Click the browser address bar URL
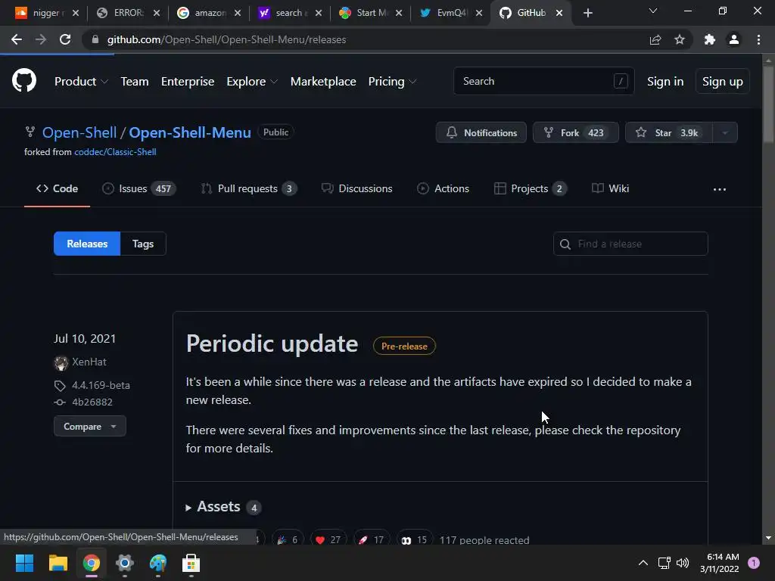The width and height of the screenshot is (775, 581). click(x=226, y=39)
